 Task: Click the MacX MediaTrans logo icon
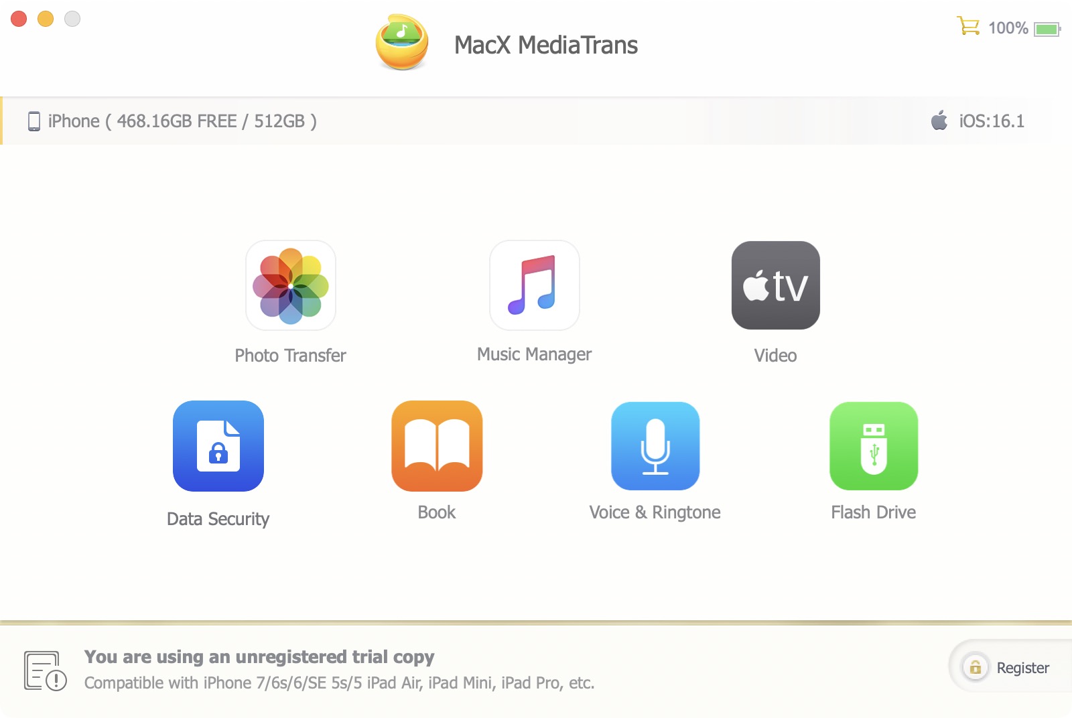click(x=402, y=43)
